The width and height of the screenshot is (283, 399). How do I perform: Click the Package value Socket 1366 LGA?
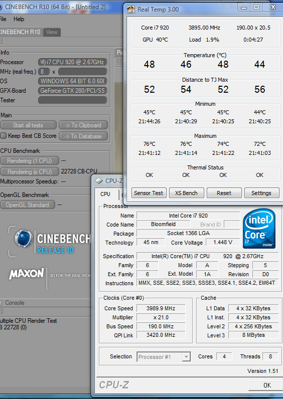188,233
